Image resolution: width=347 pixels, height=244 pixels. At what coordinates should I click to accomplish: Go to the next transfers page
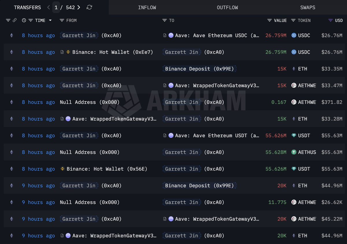coord(79,7)
